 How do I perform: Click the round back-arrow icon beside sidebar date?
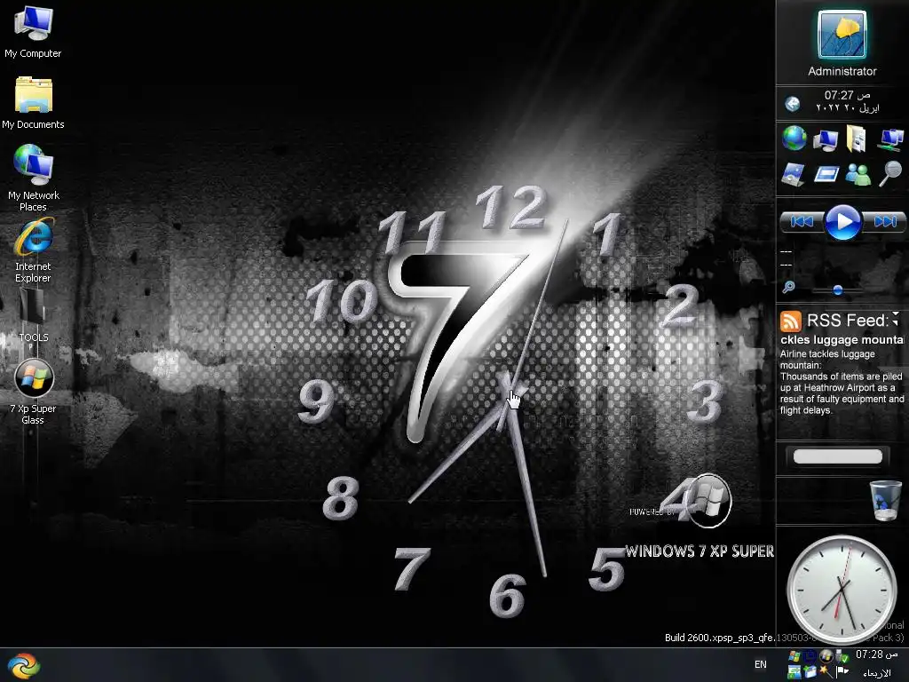tap(792, 104)
